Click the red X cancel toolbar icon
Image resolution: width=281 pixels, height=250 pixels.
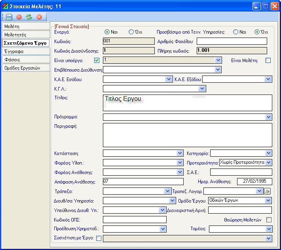point(39,17)
